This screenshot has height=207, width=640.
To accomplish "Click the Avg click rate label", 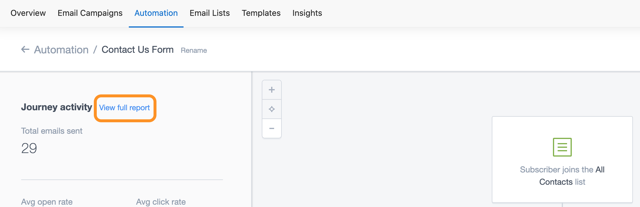I will click(161, 202).
